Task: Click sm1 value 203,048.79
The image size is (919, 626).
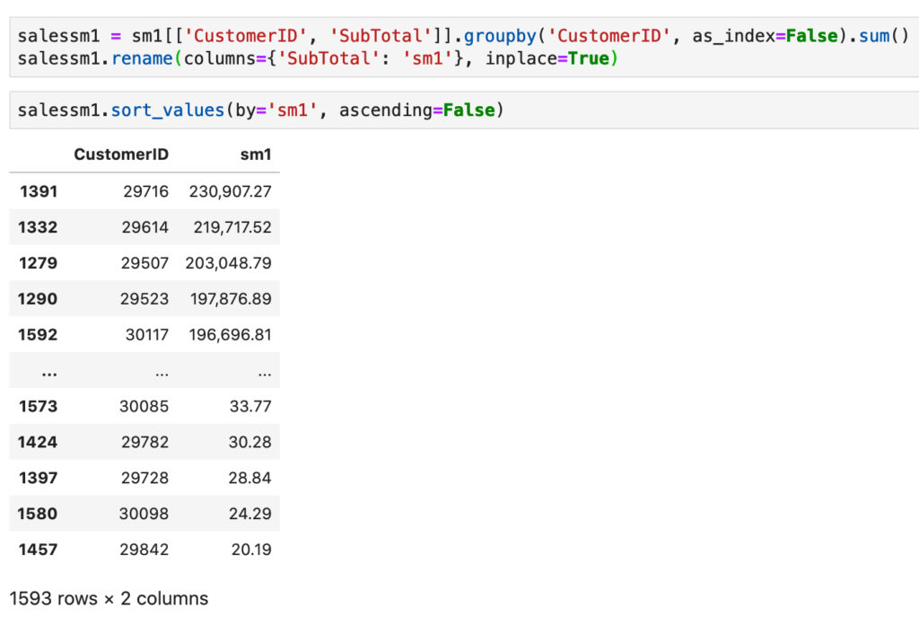Action: (229, 263)
